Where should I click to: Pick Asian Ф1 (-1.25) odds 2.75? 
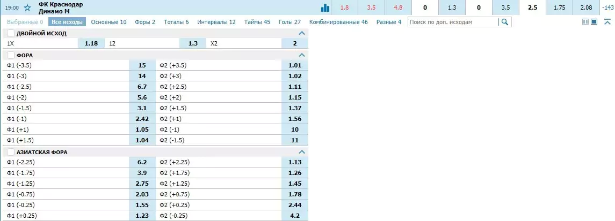point(142,184)
